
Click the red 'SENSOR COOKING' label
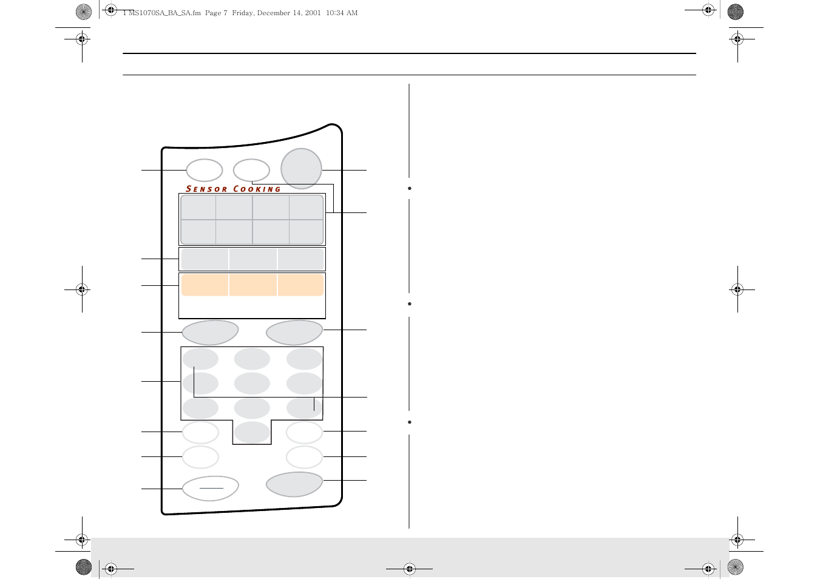tap(233, 189)
